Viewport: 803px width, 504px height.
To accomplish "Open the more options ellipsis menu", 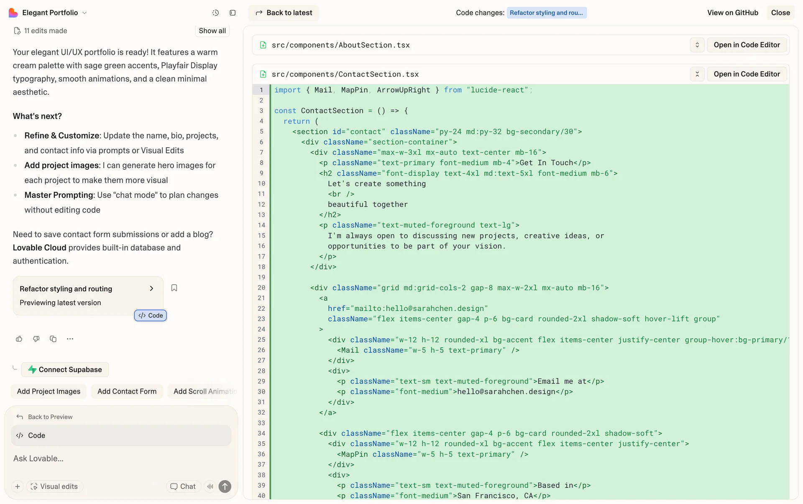I will click(70, 339).
